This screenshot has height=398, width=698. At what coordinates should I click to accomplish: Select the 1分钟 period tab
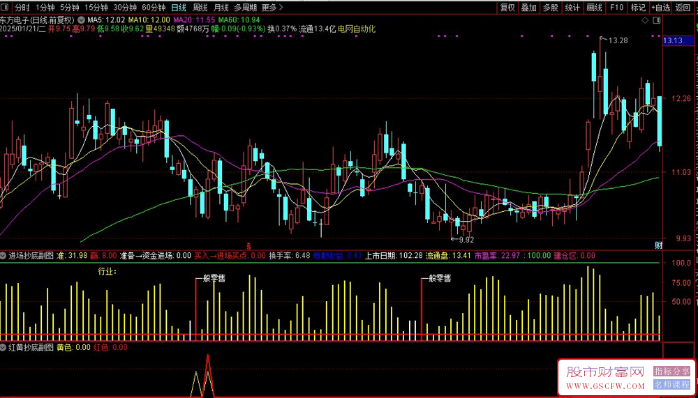(x=45, y=8)
